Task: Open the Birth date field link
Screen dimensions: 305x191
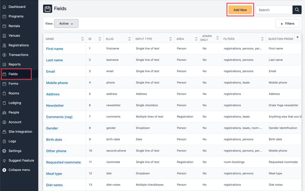Action: click(x=54, y=139)
